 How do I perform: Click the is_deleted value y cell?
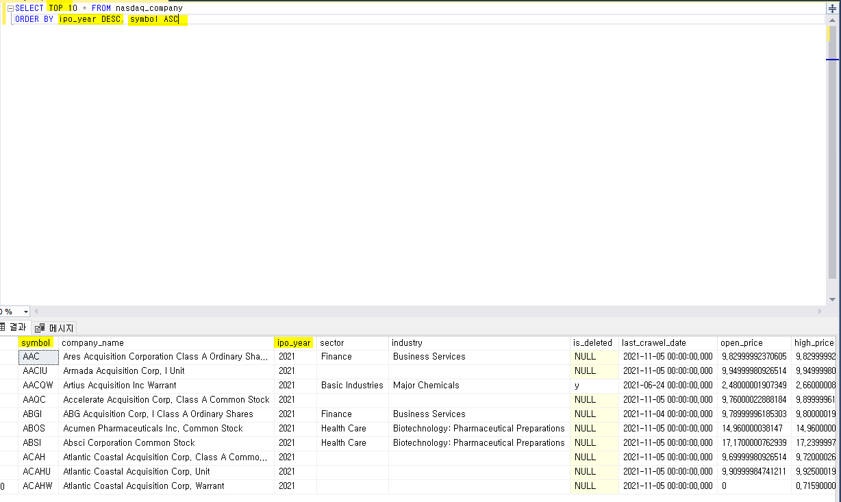(x=594, y=386)
